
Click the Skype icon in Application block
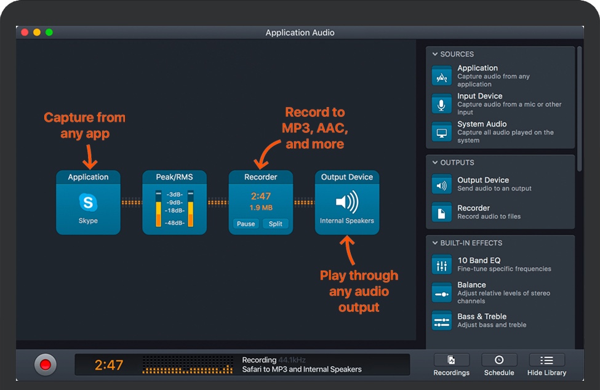[88, 202]
